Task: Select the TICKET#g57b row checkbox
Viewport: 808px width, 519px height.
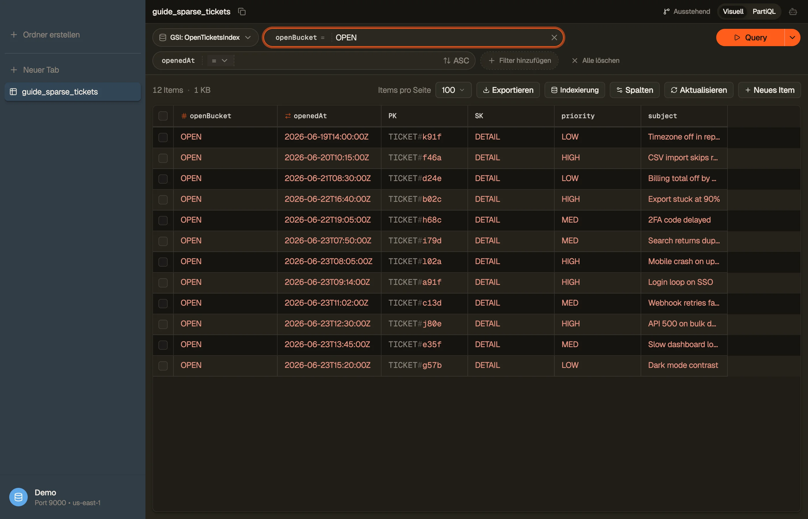Action: pos(163,365)
